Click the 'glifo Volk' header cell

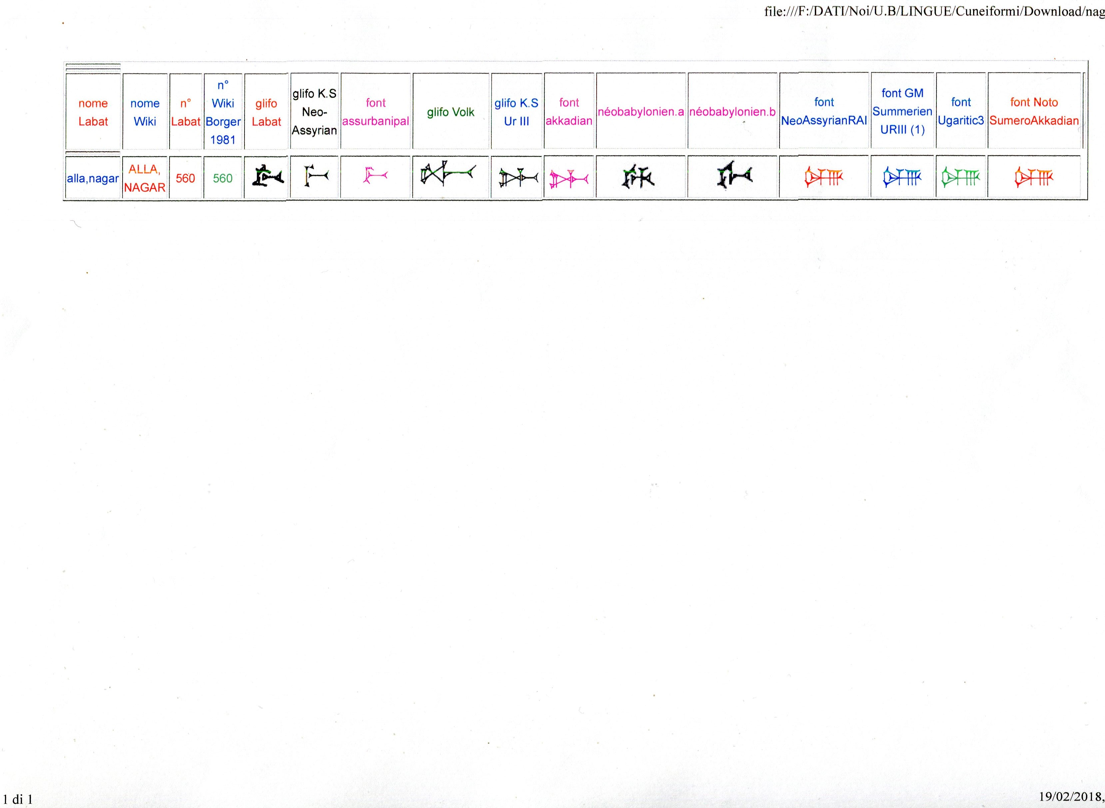(450, 112)
